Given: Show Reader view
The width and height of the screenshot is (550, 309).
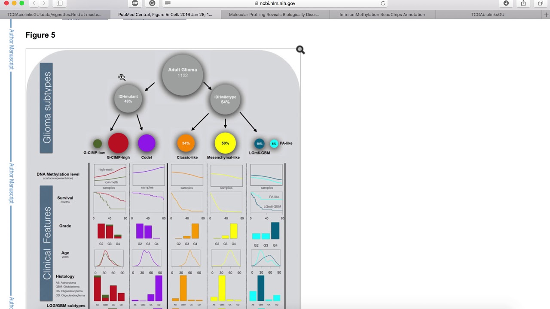Looking at the screenshot, I should (168, 3).
